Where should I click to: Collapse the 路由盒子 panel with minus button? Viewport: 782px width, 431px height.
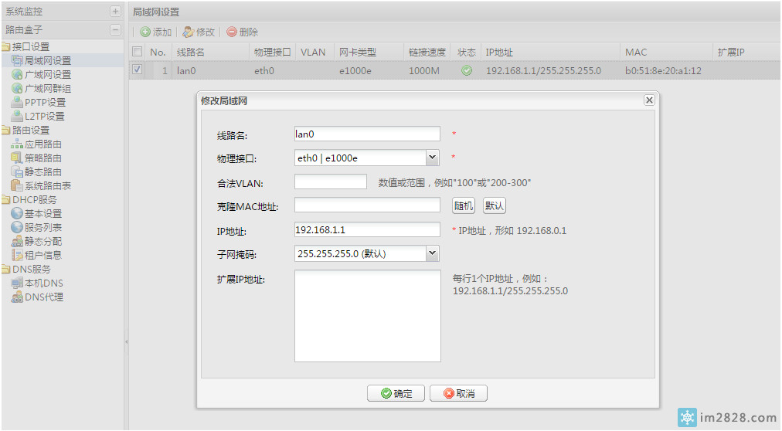[x=115, y=29]
